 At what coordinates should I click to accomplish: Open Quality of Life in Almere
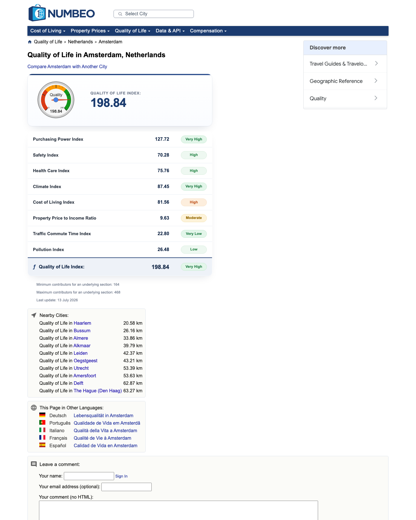point(81,338)
